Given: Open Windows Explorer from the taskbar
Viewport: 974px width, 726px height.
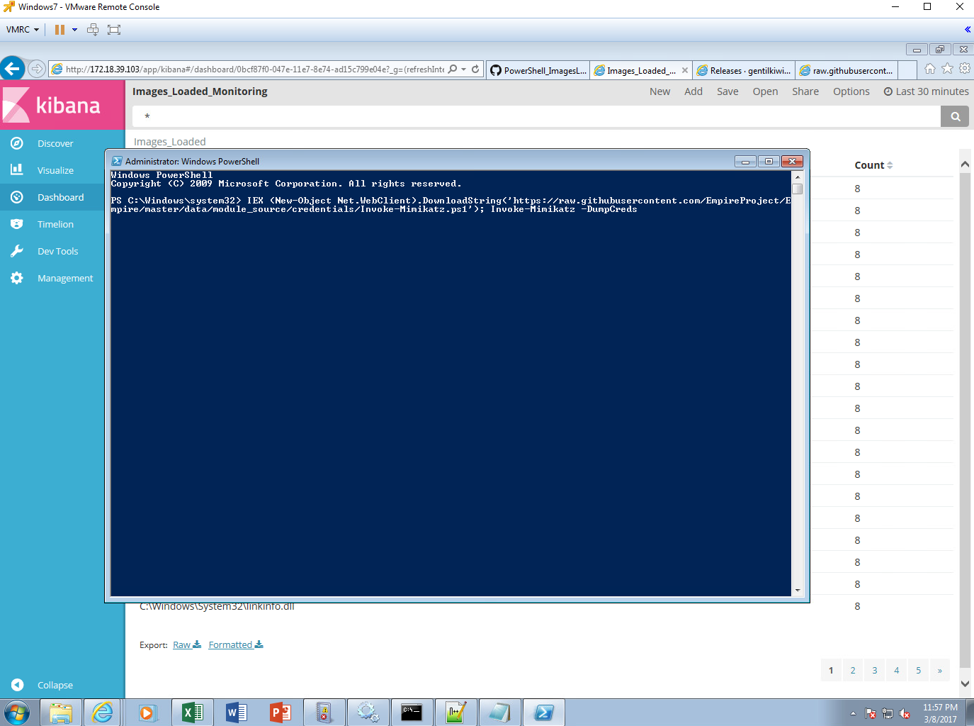Looking at the screenshot, I should 61,713.
